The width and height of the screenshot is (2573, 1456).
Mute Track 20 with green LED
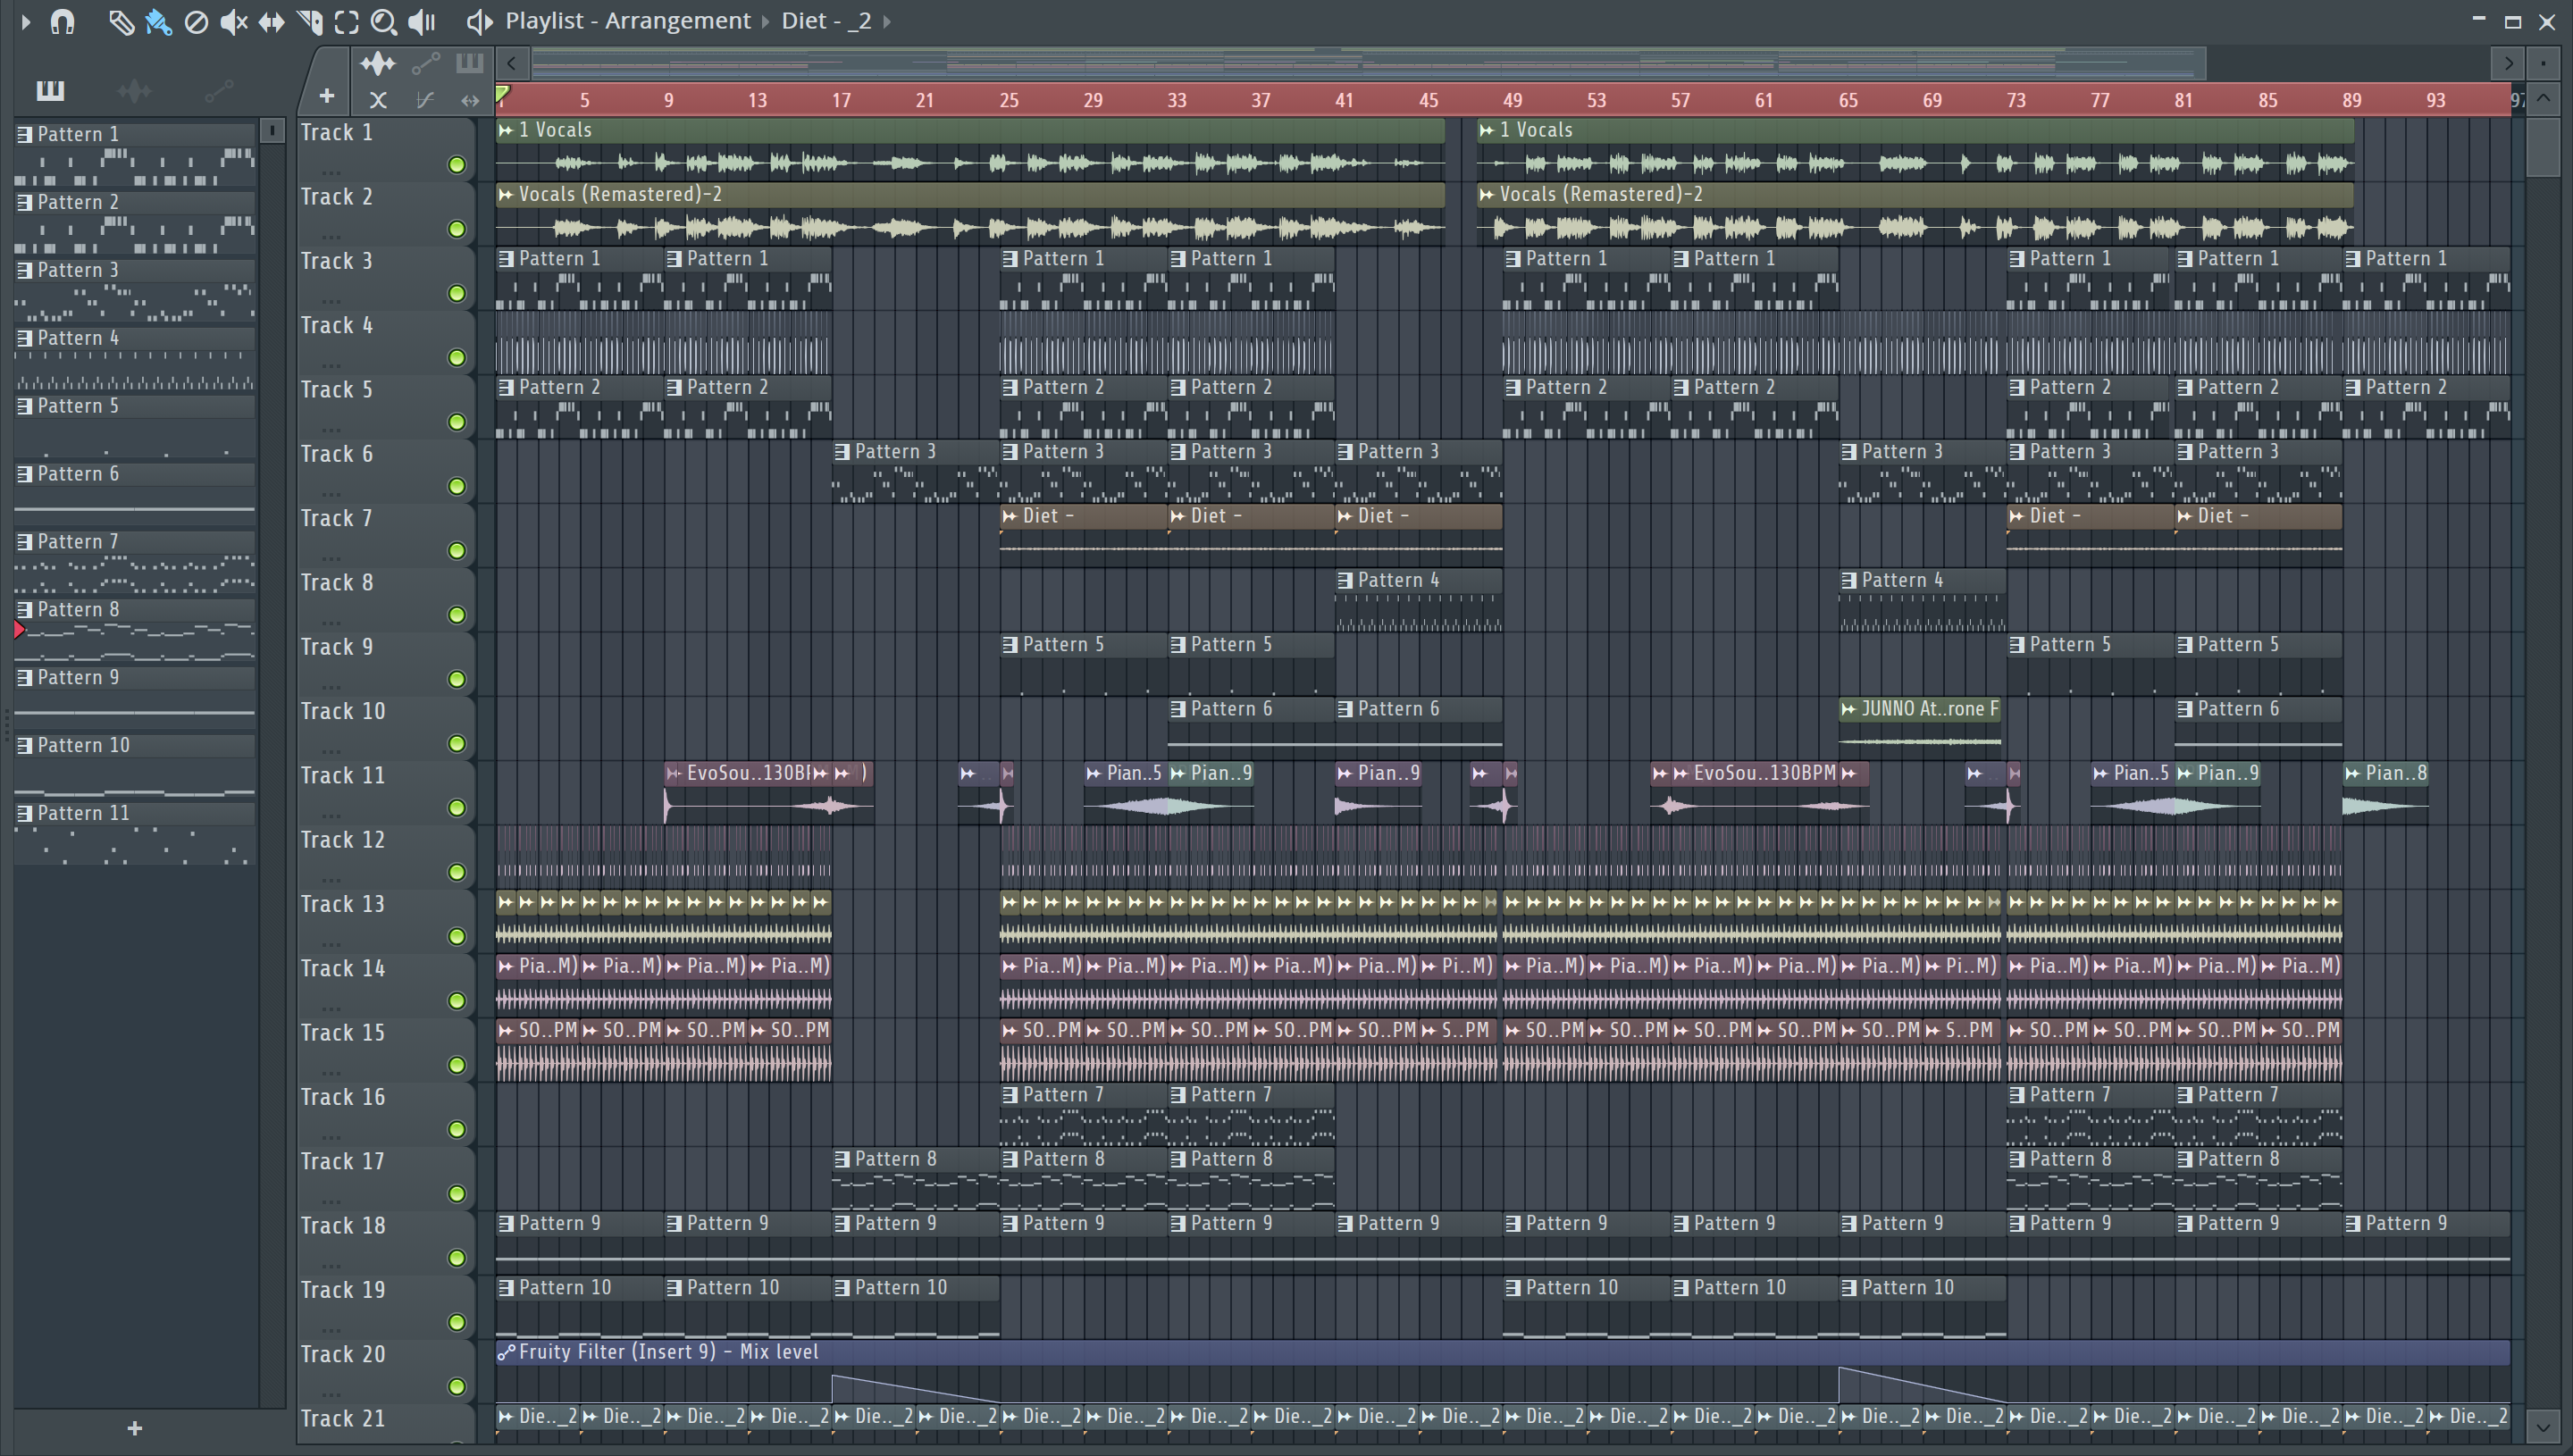(457, 1387)
